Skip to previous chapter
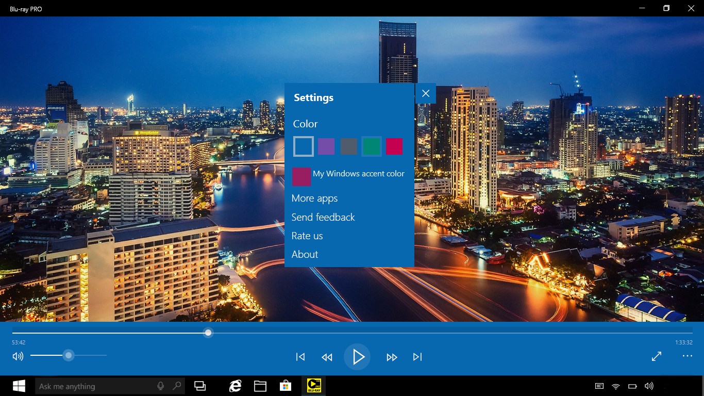The image size is (704, 396). pos(300,356)
